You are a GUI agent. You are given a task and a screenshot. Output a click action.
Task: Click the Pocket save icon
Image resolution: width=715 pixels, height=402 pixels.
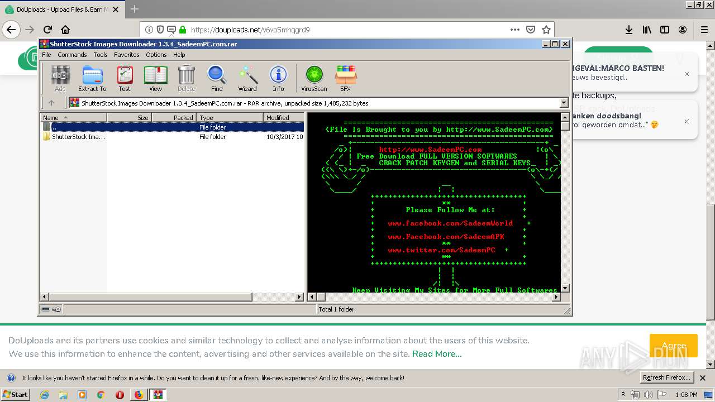[x=531, y=30]
